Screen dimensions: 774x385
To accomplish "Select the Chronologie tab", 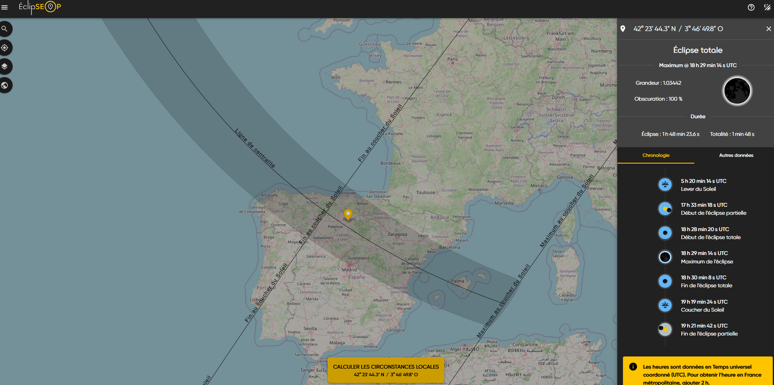I will 656,155.
